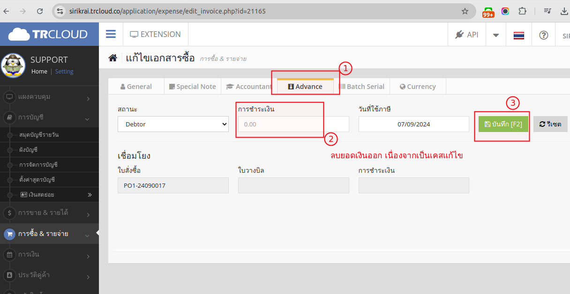Image resolution: width=570 pixels, height=294 pixels.
Task: Click the dollar icon beside การขาย & รายได้
Action: coord(9,213)
